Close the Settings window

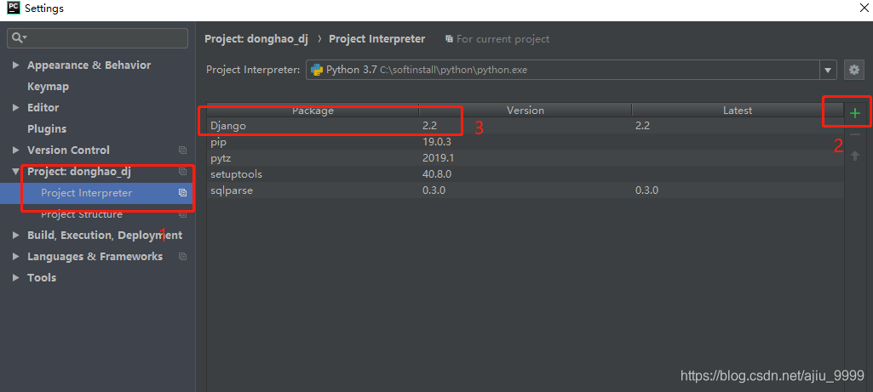coord(865,8)
